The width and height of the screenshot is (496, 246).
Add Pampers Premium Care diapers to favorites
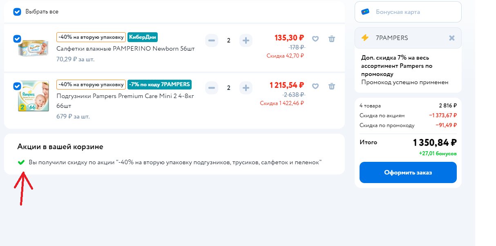click(315, 86)
